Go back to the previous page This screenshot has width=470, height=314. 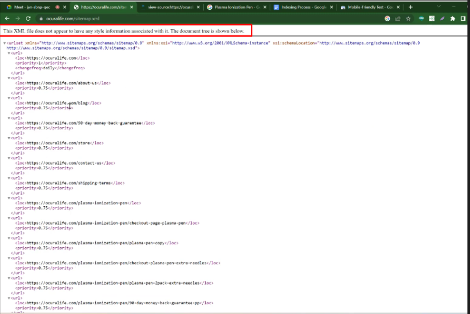pos(7,19)
